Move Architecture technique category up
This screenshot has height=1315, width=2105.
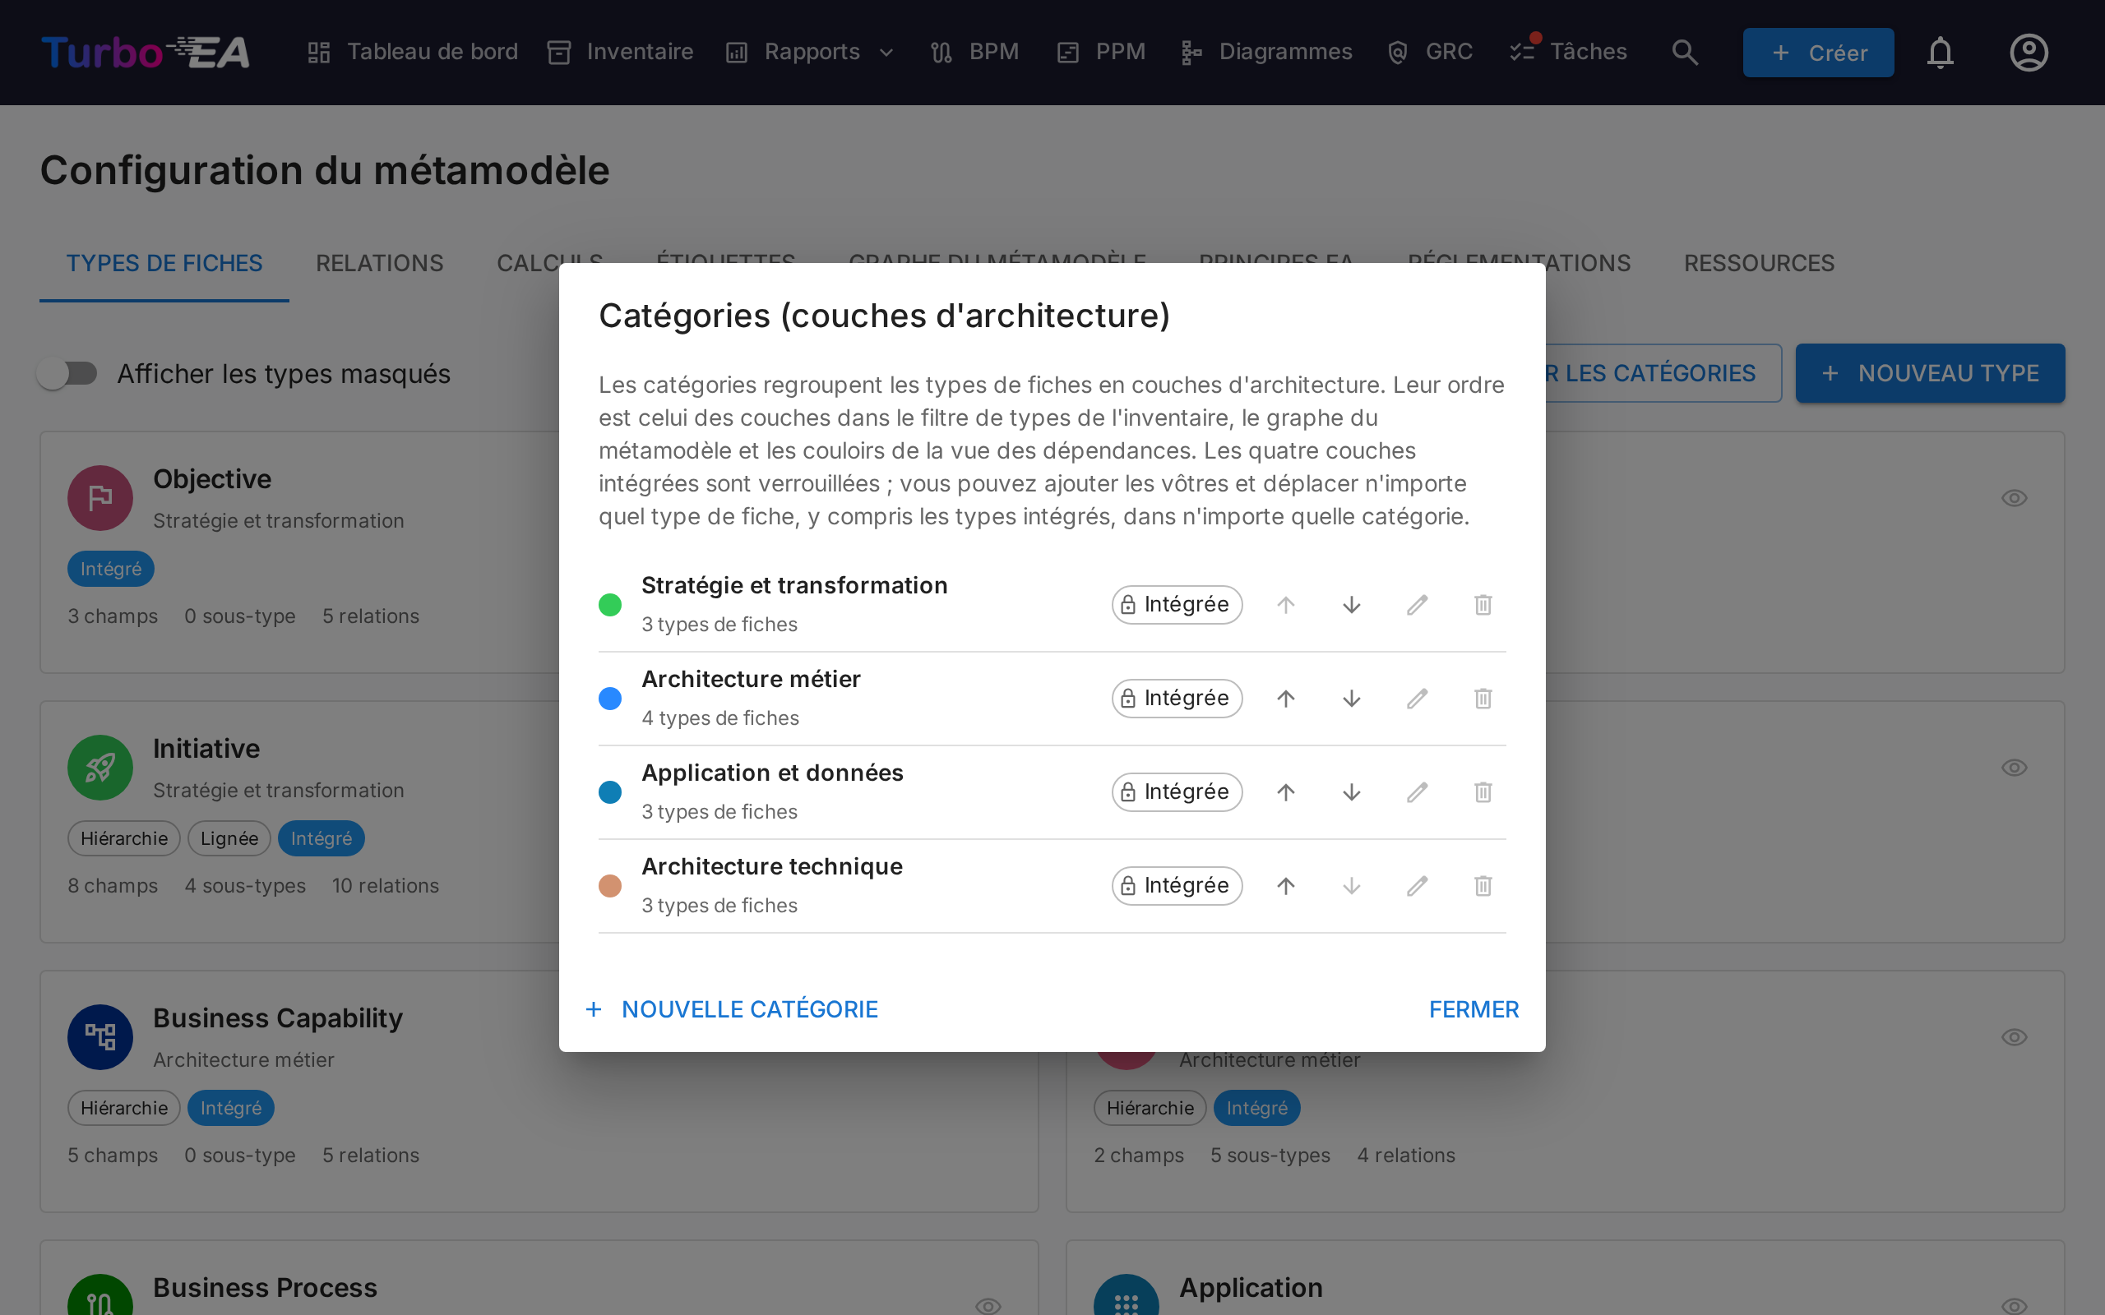point(1286,885)
